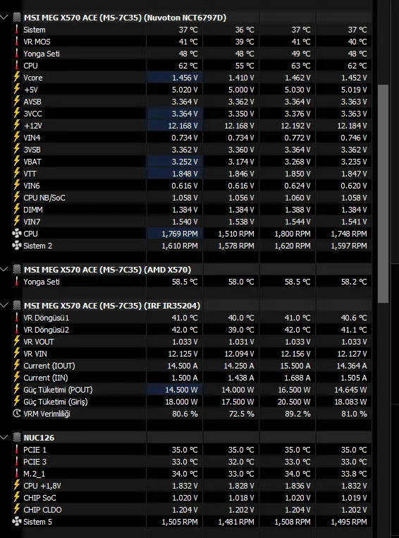Click the VRM efficiency maximum value 89.2 %

coord(297,414)
